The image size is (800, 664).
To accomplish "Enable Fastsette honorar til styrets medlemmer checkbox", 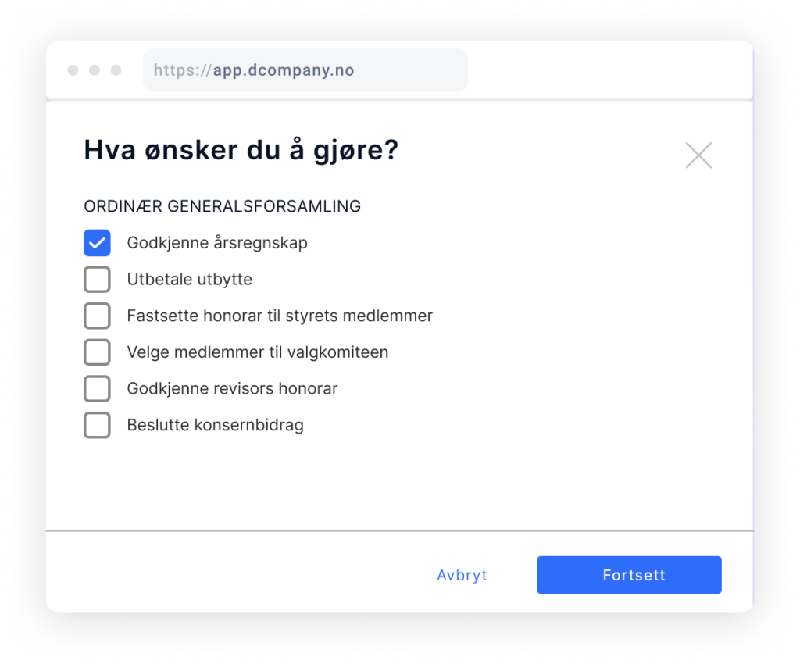I will (x=97, y=316).
